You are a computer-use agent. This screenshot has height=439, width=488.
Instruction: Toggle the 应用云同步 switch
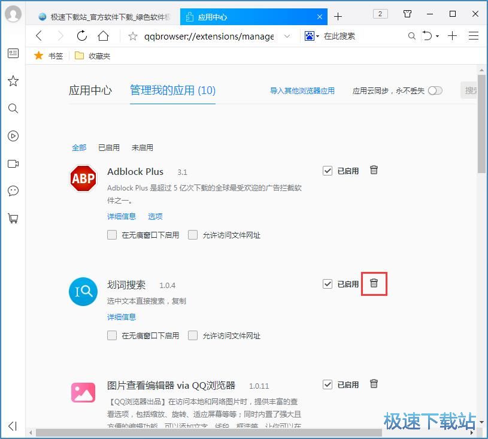(435, 90)
